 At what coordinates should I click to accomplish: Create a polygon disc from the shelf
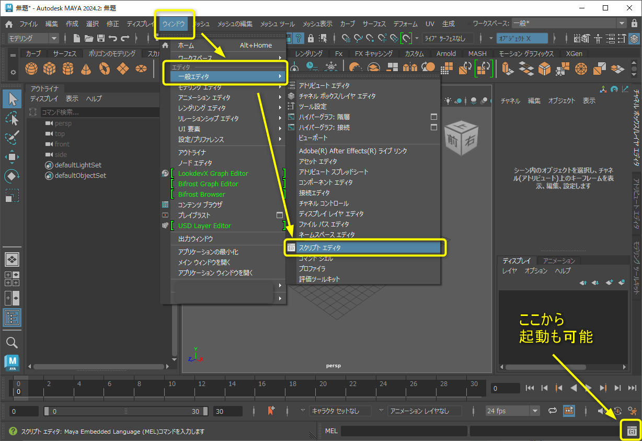pyautogui.click(x=141, y=69)
